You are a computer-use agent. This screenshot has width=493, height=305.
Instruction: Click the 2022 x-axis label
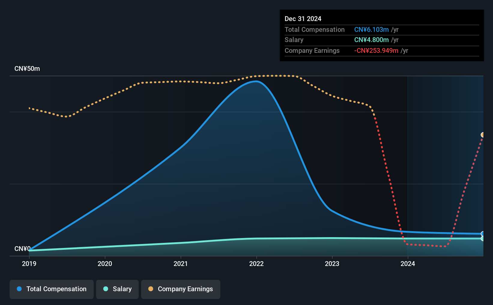click(x=256, y=264)
